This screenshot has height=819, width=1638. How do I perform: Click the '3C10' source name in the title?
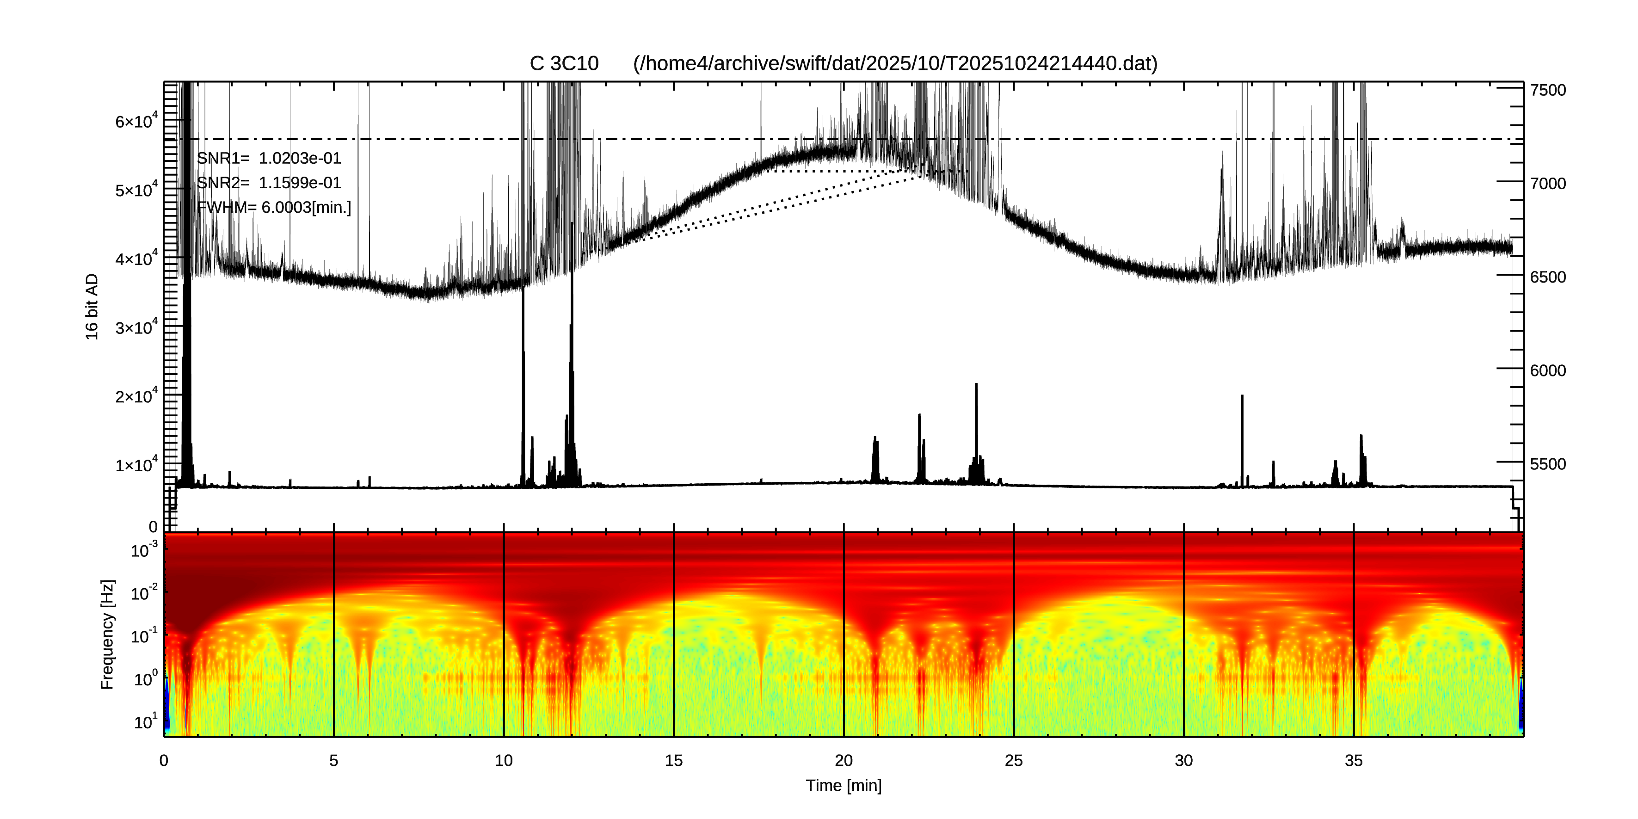[574, 64]
